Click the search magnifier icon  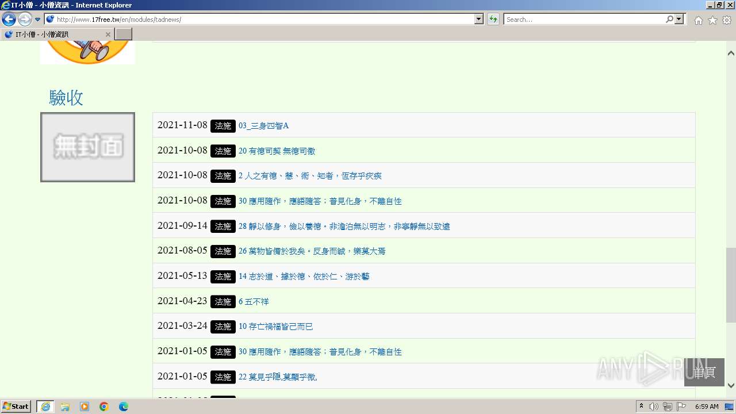pos(669,19)
